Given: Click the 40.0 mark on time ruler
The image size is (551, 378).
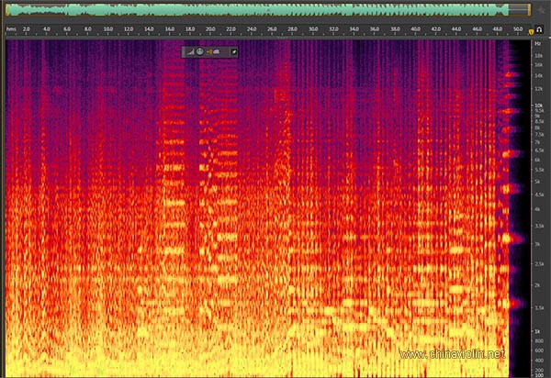Looking at the screenshot, I should pos(416,29).
